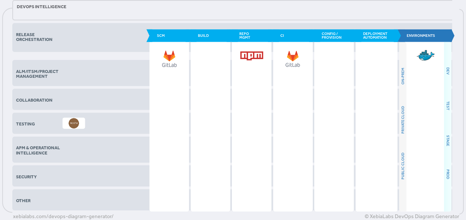This screenshot has height=220, width=466.
Task: Click the GitLab logo in SCM column
Action: [x=169, y=59]
